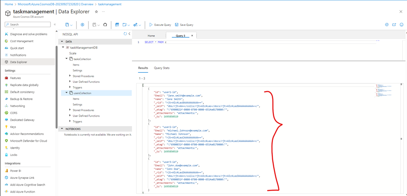Close the Data Explorer blade
The image size is (407, 196).
click(401, 11)
